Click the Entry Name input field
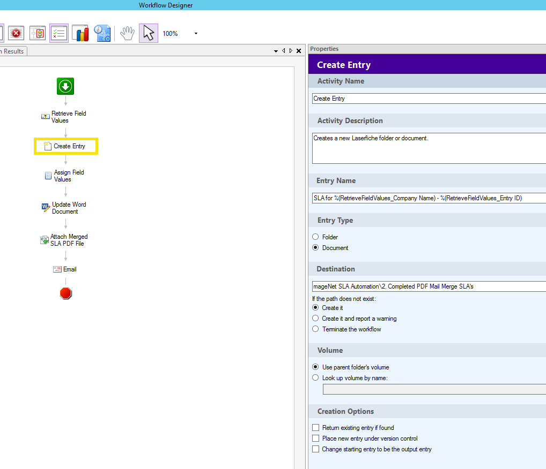 click(x=429, y=198)
